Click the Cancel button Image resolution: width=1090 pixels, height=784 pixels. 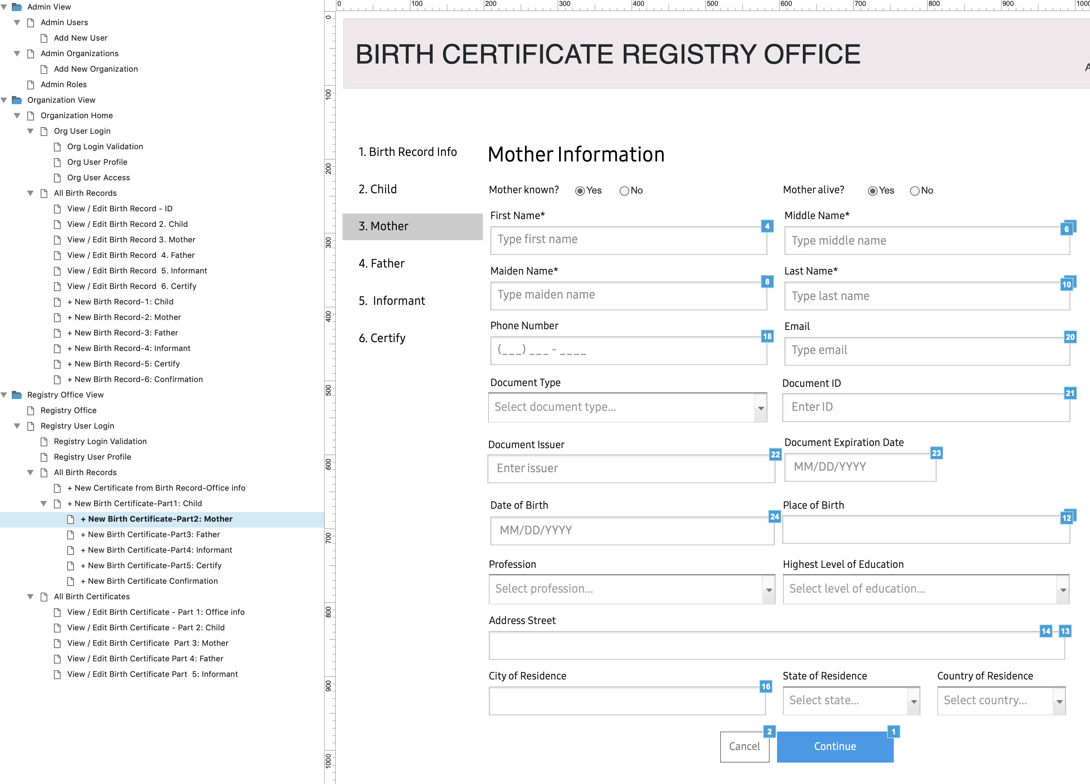744,747
